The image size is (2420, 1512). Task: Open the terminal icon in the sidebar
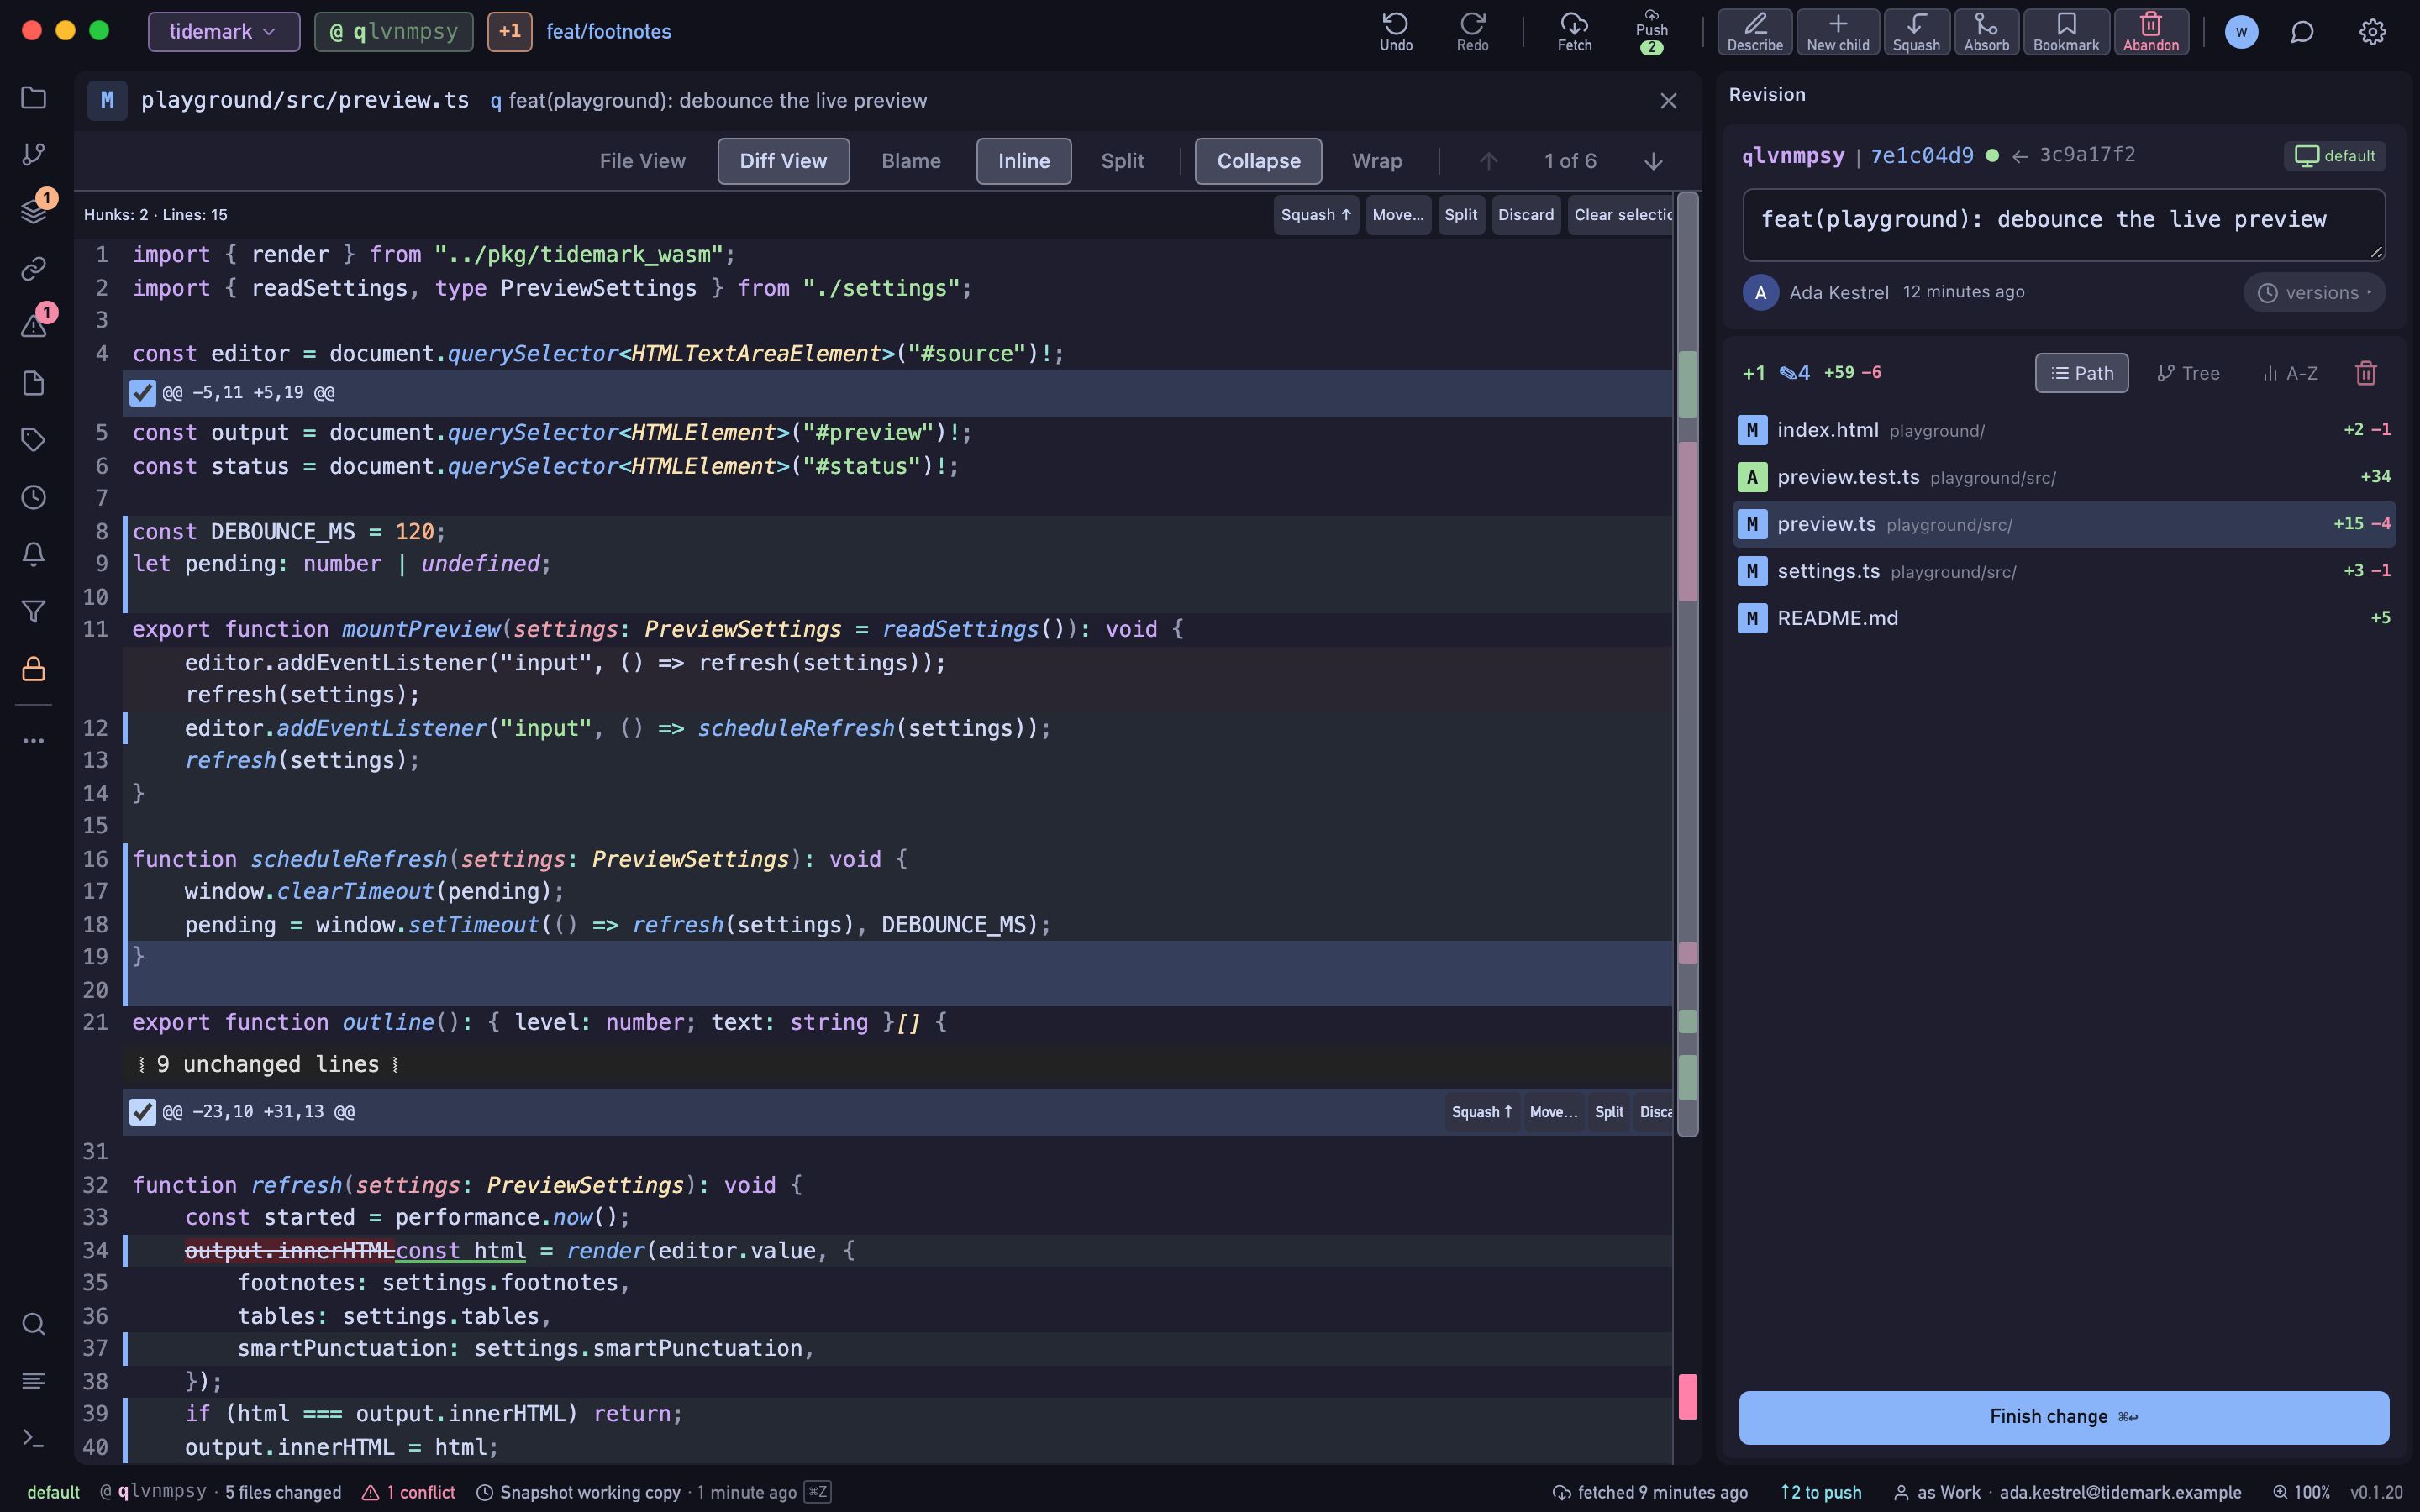coord(33,1438)
